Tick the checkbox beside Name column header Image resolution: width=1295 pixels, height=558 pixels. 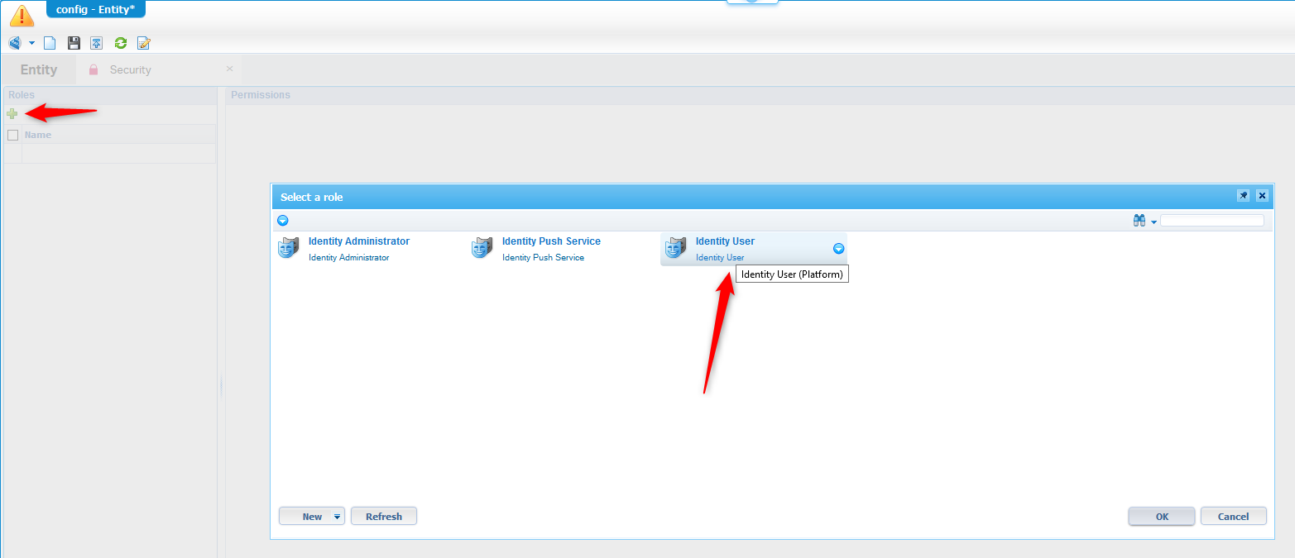coord(12,135)
